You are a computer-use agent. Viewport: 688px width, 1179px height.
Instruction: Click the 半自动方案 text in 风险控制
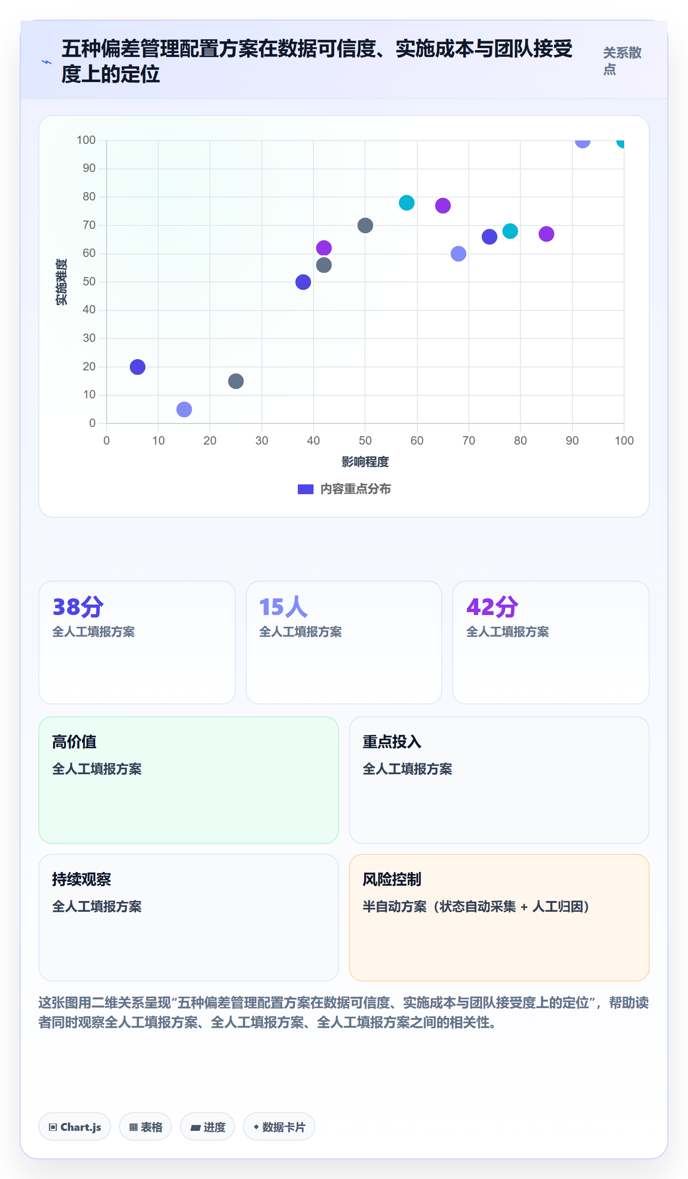point(476,906)
